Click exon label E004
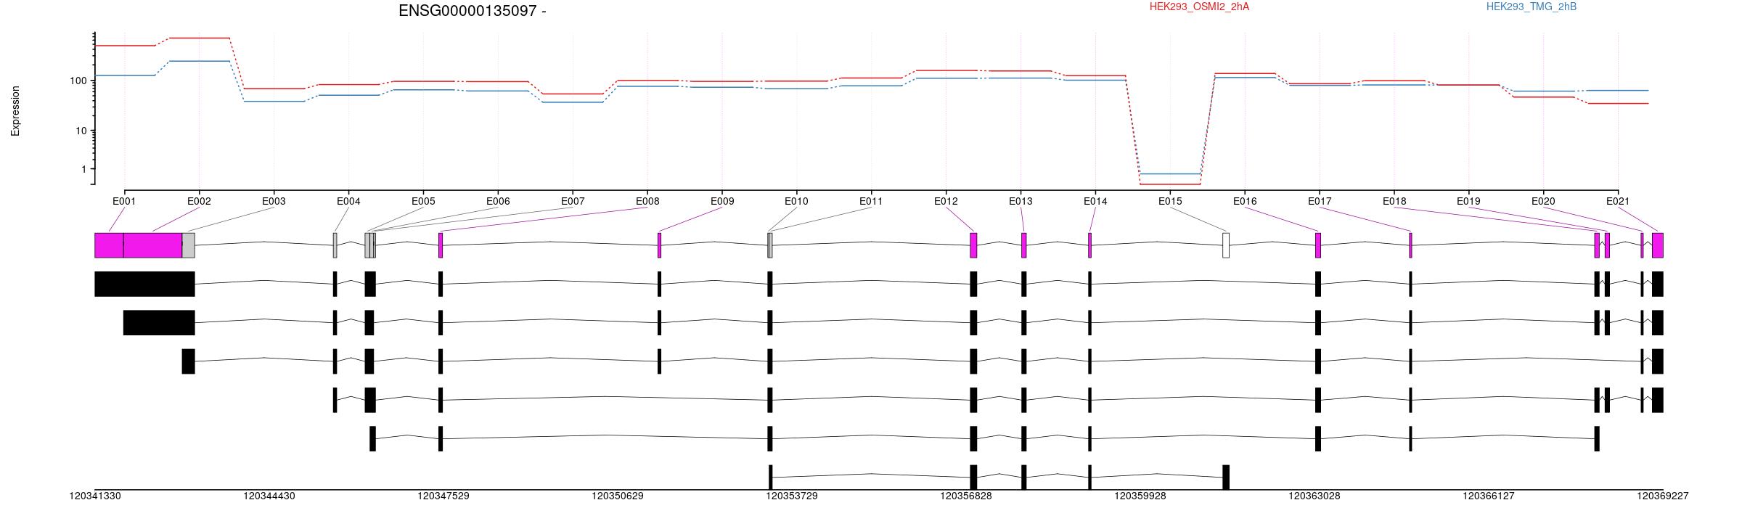1742x508 pixels. 348,201
